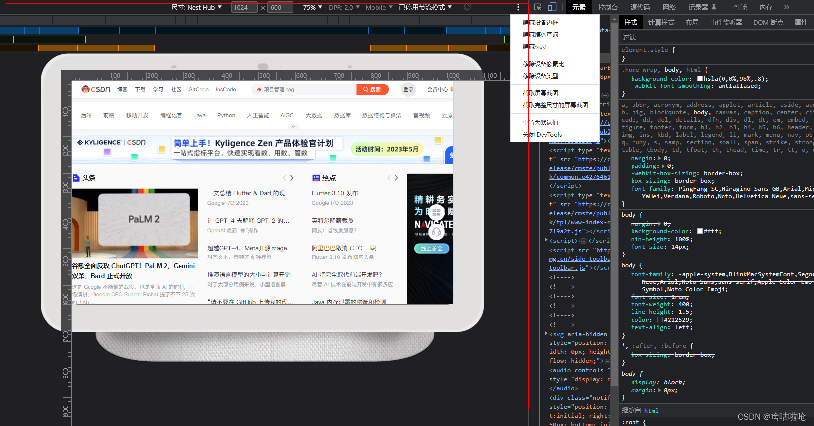Click the floating QR code sidebar icon
814x426 pixels.
(x=436, y=213)
